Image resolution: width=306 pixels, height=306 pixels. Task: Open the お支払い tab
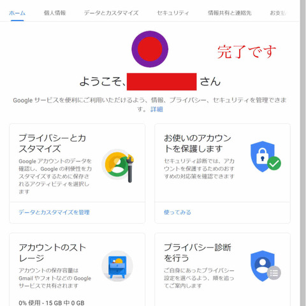click(x=278, y=13)
